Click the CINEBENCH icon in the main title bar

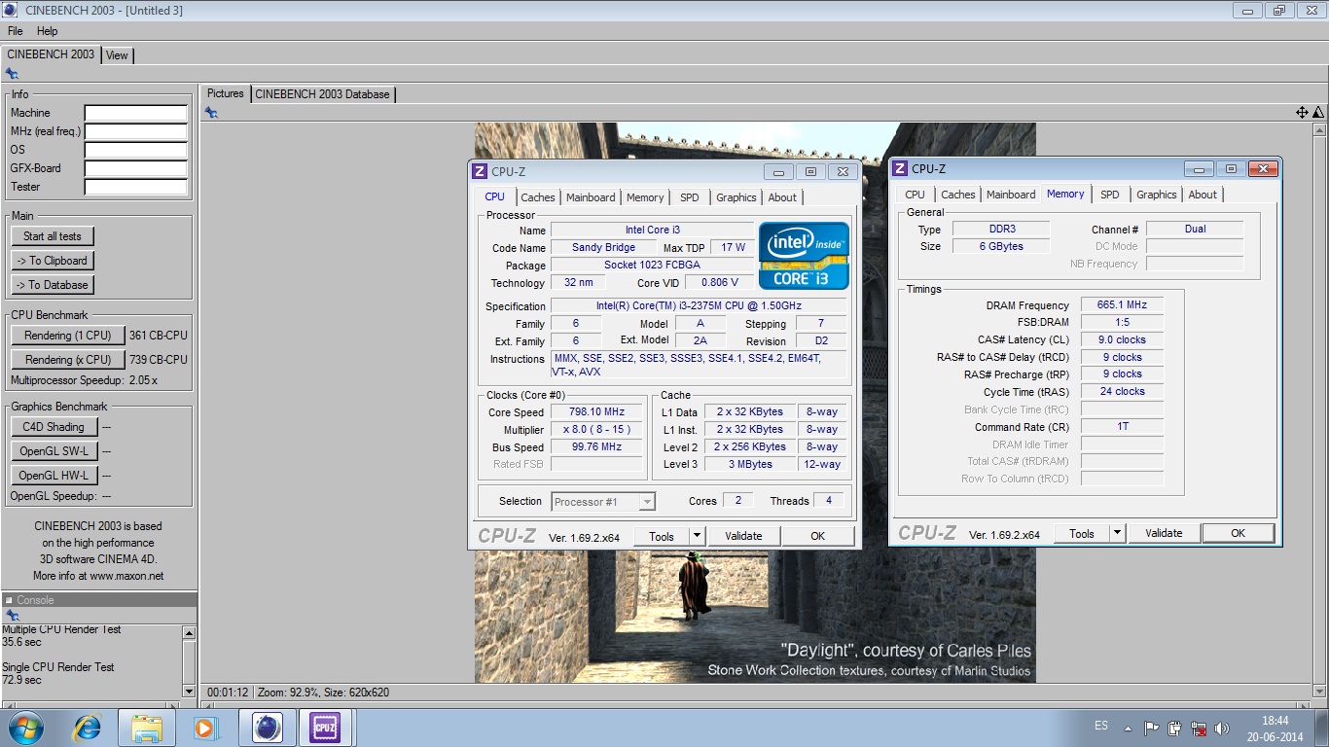pos(10,10)
